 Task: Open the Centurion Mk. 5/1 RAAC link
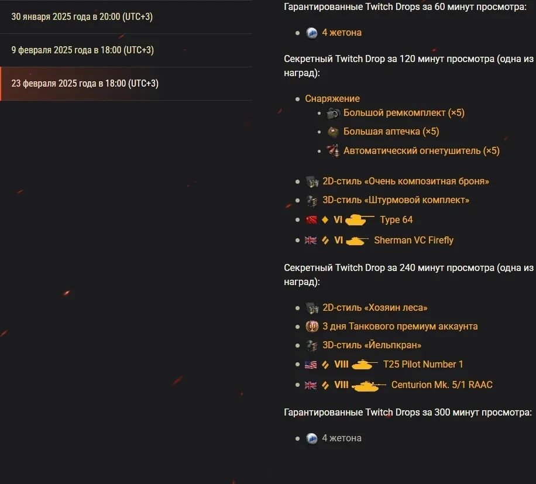(442, 385)
